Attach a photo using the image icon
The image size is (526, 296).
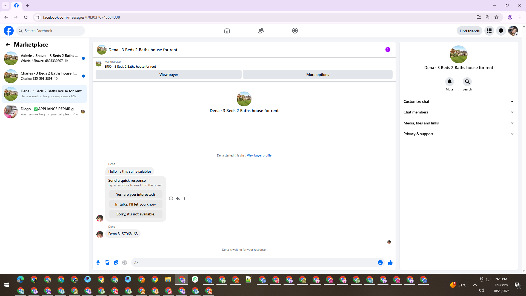(x=107, y=263)
